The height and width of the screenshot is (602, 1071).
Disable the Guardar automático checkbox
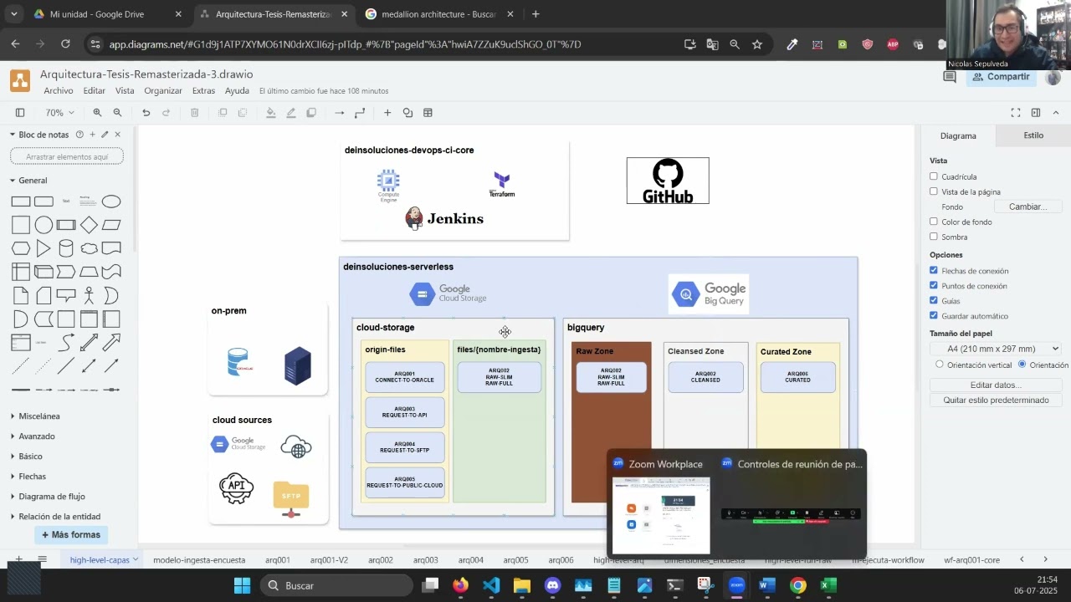click(x=934, y=316)
